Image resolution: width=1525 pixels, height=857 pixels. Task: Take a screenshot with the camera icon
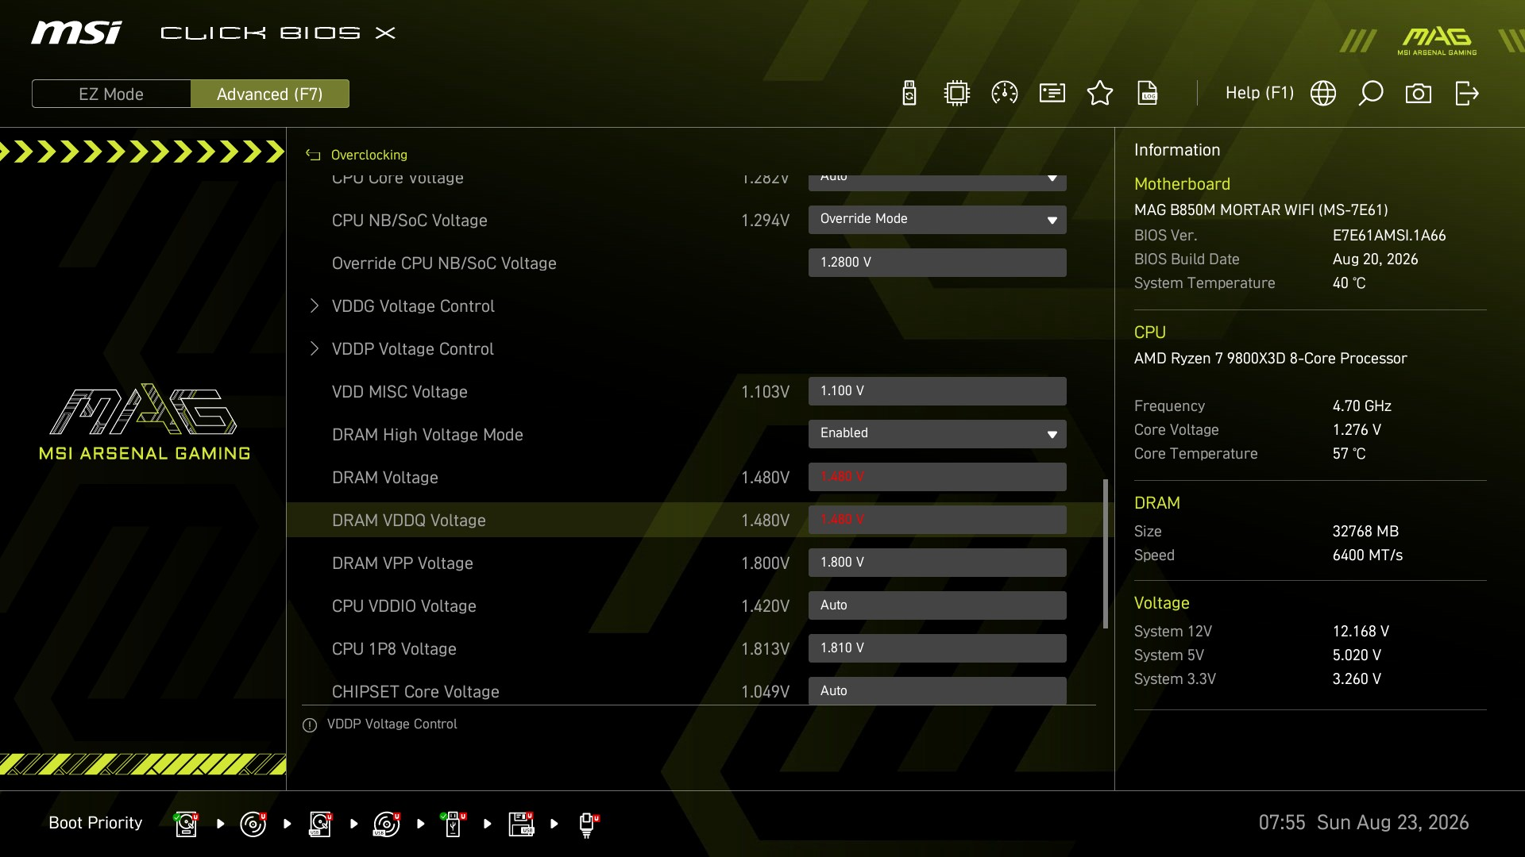coord(1419,94)
